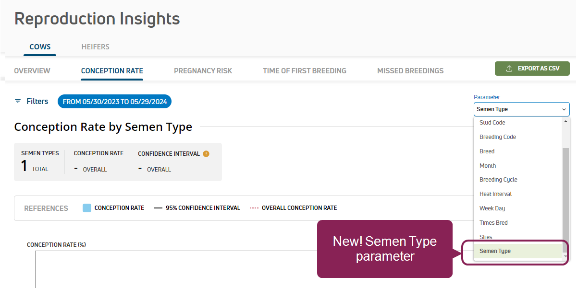The width and height of the screenshot is (578, 288).
Task: Click the Parameter dropdown chevron arrow
Action: click(x=564, y=109)
